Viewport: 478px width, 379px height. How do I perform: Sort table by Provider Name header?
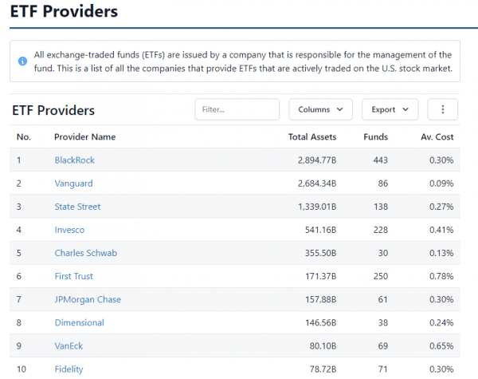(84, 137)
